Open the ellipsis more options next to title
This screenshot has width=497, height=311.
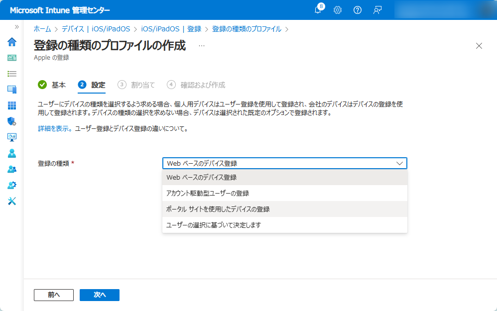pos(202,46)
